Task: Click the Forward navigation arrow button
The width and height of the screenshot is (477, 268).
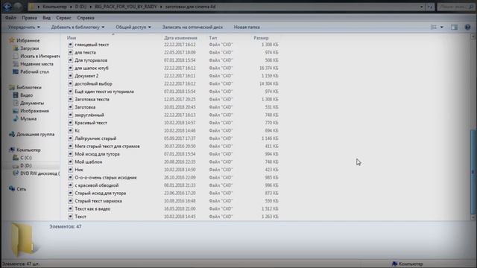Action: pos(18,7)
